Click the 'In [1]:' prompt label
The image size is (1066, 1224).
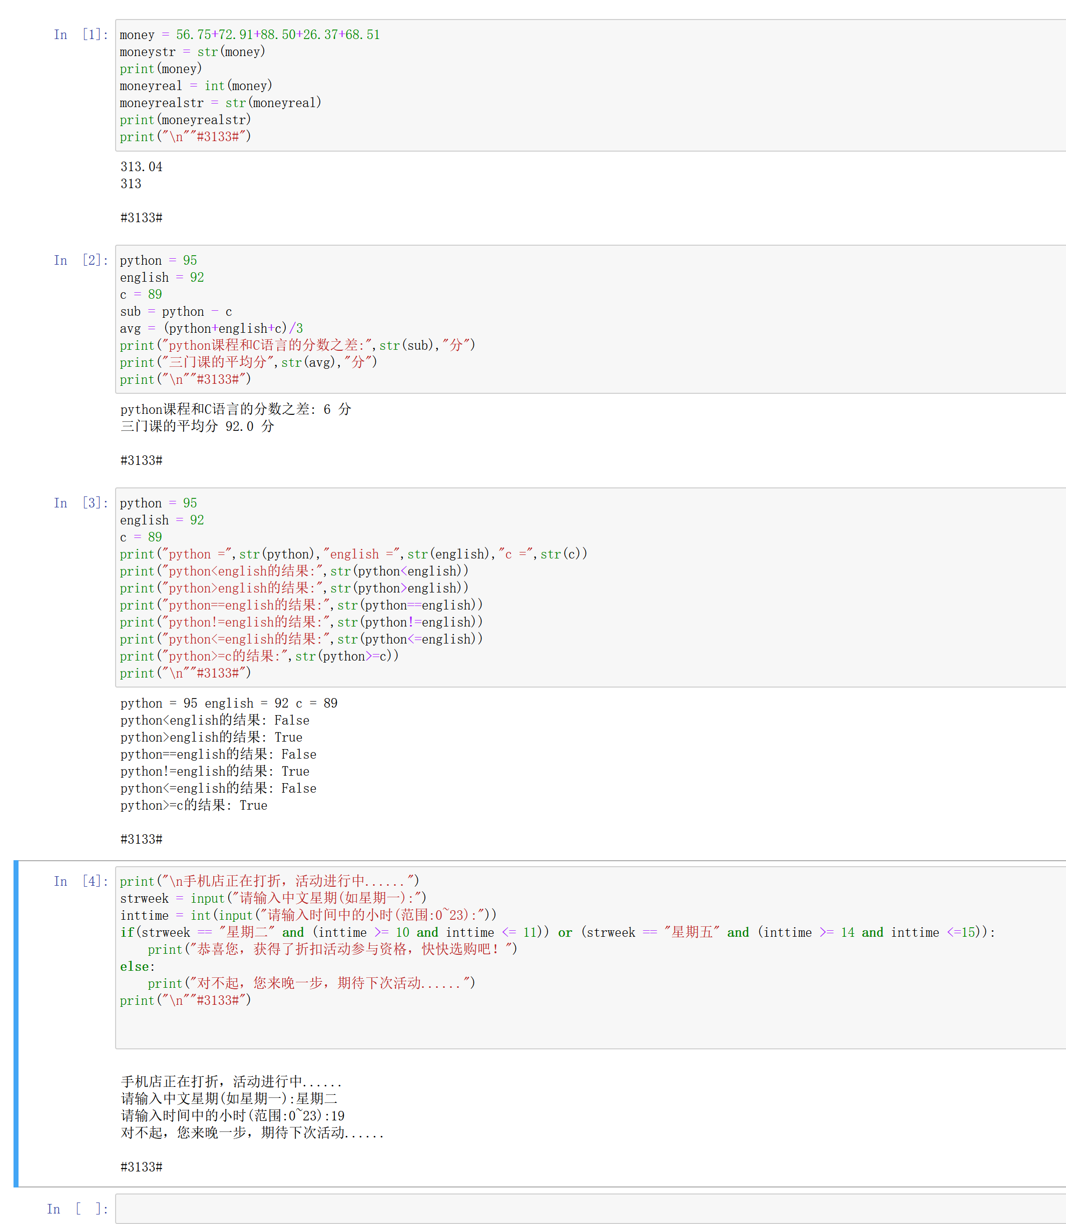coord(81,35)
